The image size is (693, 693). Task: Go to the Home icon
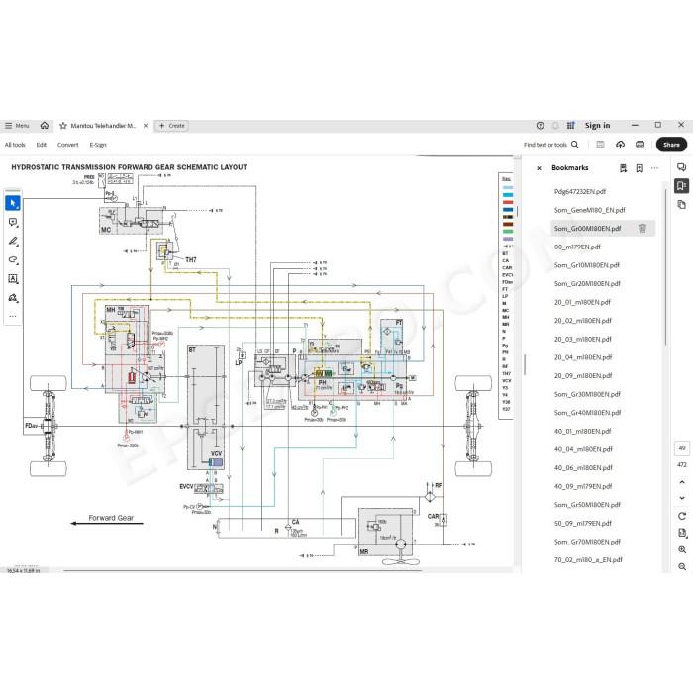[x=45, y=126]
